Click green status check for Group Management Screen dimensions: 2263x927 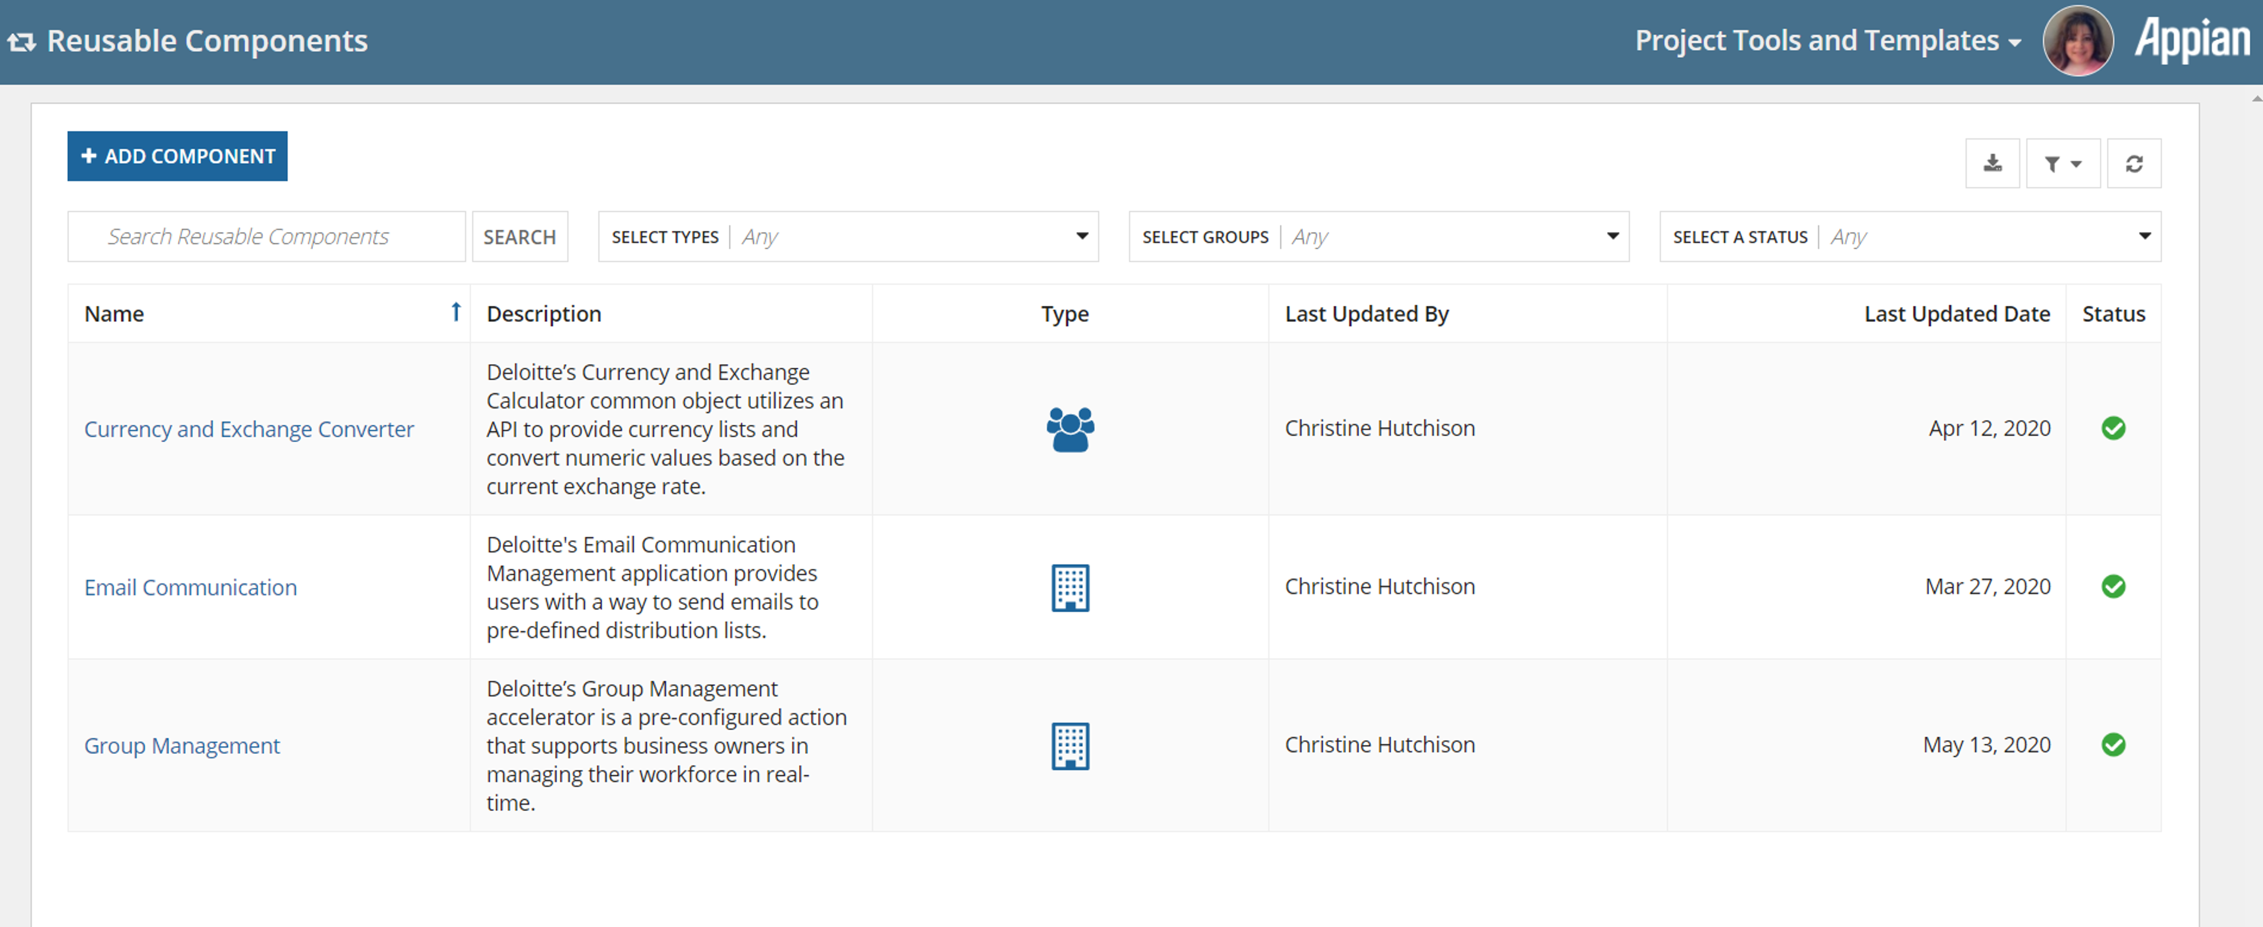(2113, 744)
